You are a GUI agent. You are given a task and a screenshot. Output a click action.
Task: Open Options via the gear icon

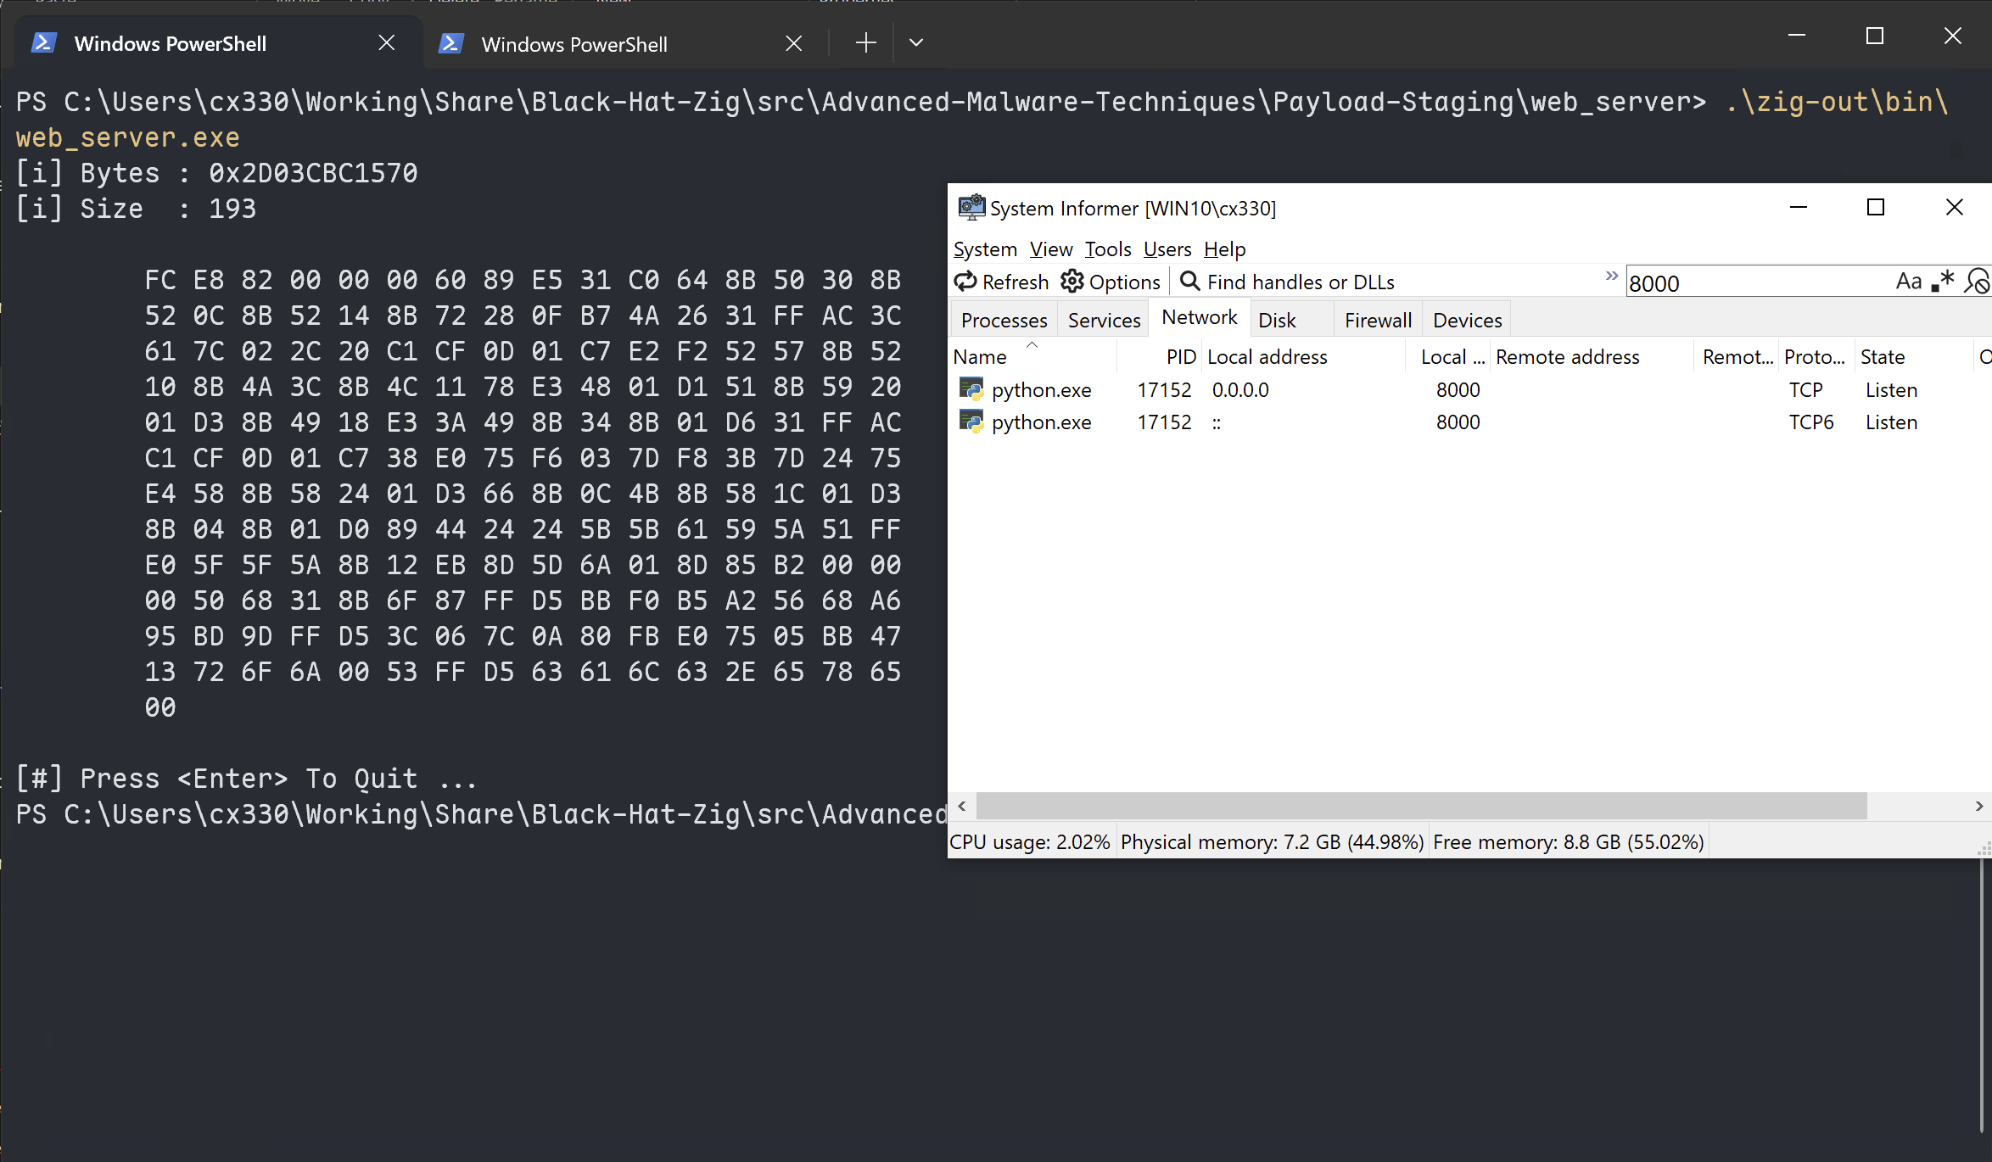(1072, 282)
